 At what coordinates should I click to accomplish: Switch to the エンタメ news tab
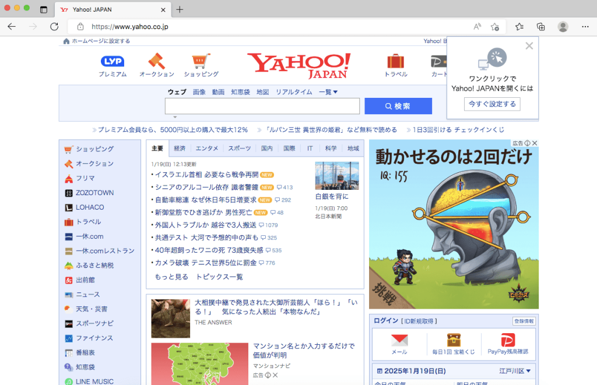(207, 149)
